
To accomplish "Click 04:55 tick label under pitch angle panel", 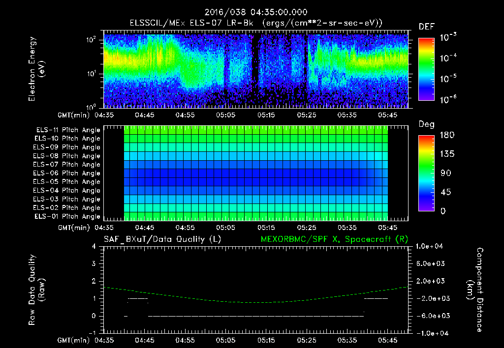I will [185, 228].
